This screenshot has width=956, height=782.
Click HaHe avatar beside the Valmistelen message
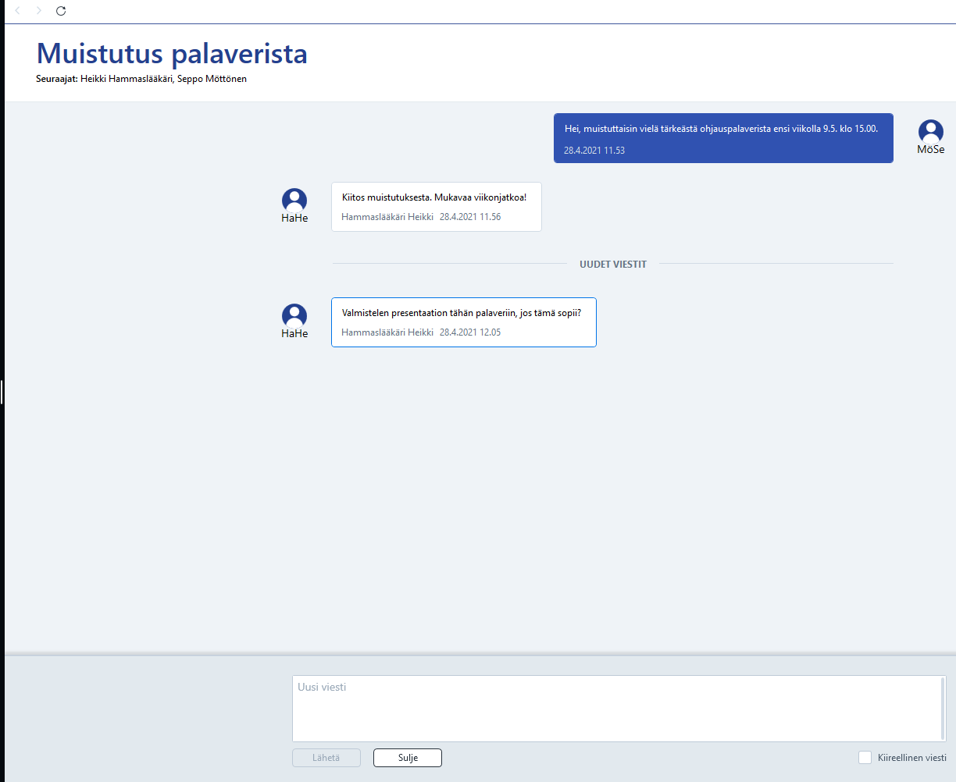click(294, 316)
